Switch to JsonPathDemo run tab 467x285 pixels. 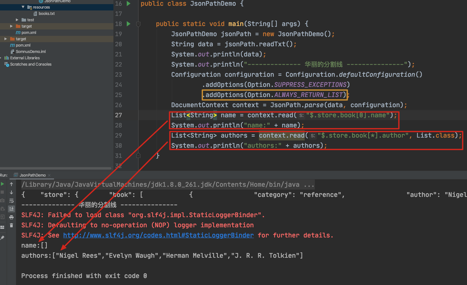pos(32,175)
